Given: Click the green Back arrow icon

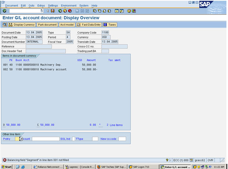Looking at the screenshot, I should (60, 11).
